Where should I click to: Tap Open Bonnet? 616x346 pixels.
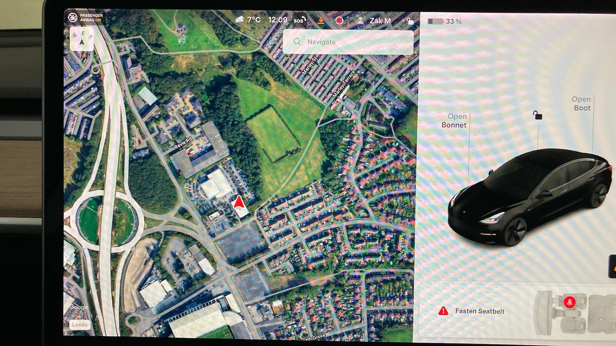click(455, 121)
